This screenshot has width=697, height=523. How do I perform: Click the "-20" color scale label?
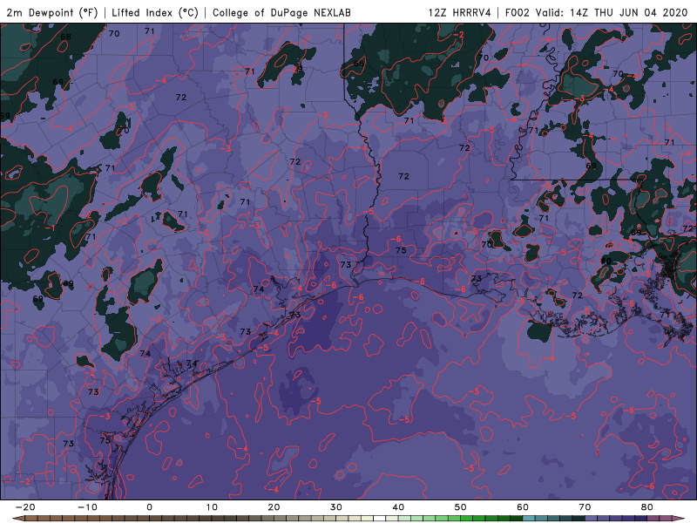pyautogui.click(x=25, y=507)
